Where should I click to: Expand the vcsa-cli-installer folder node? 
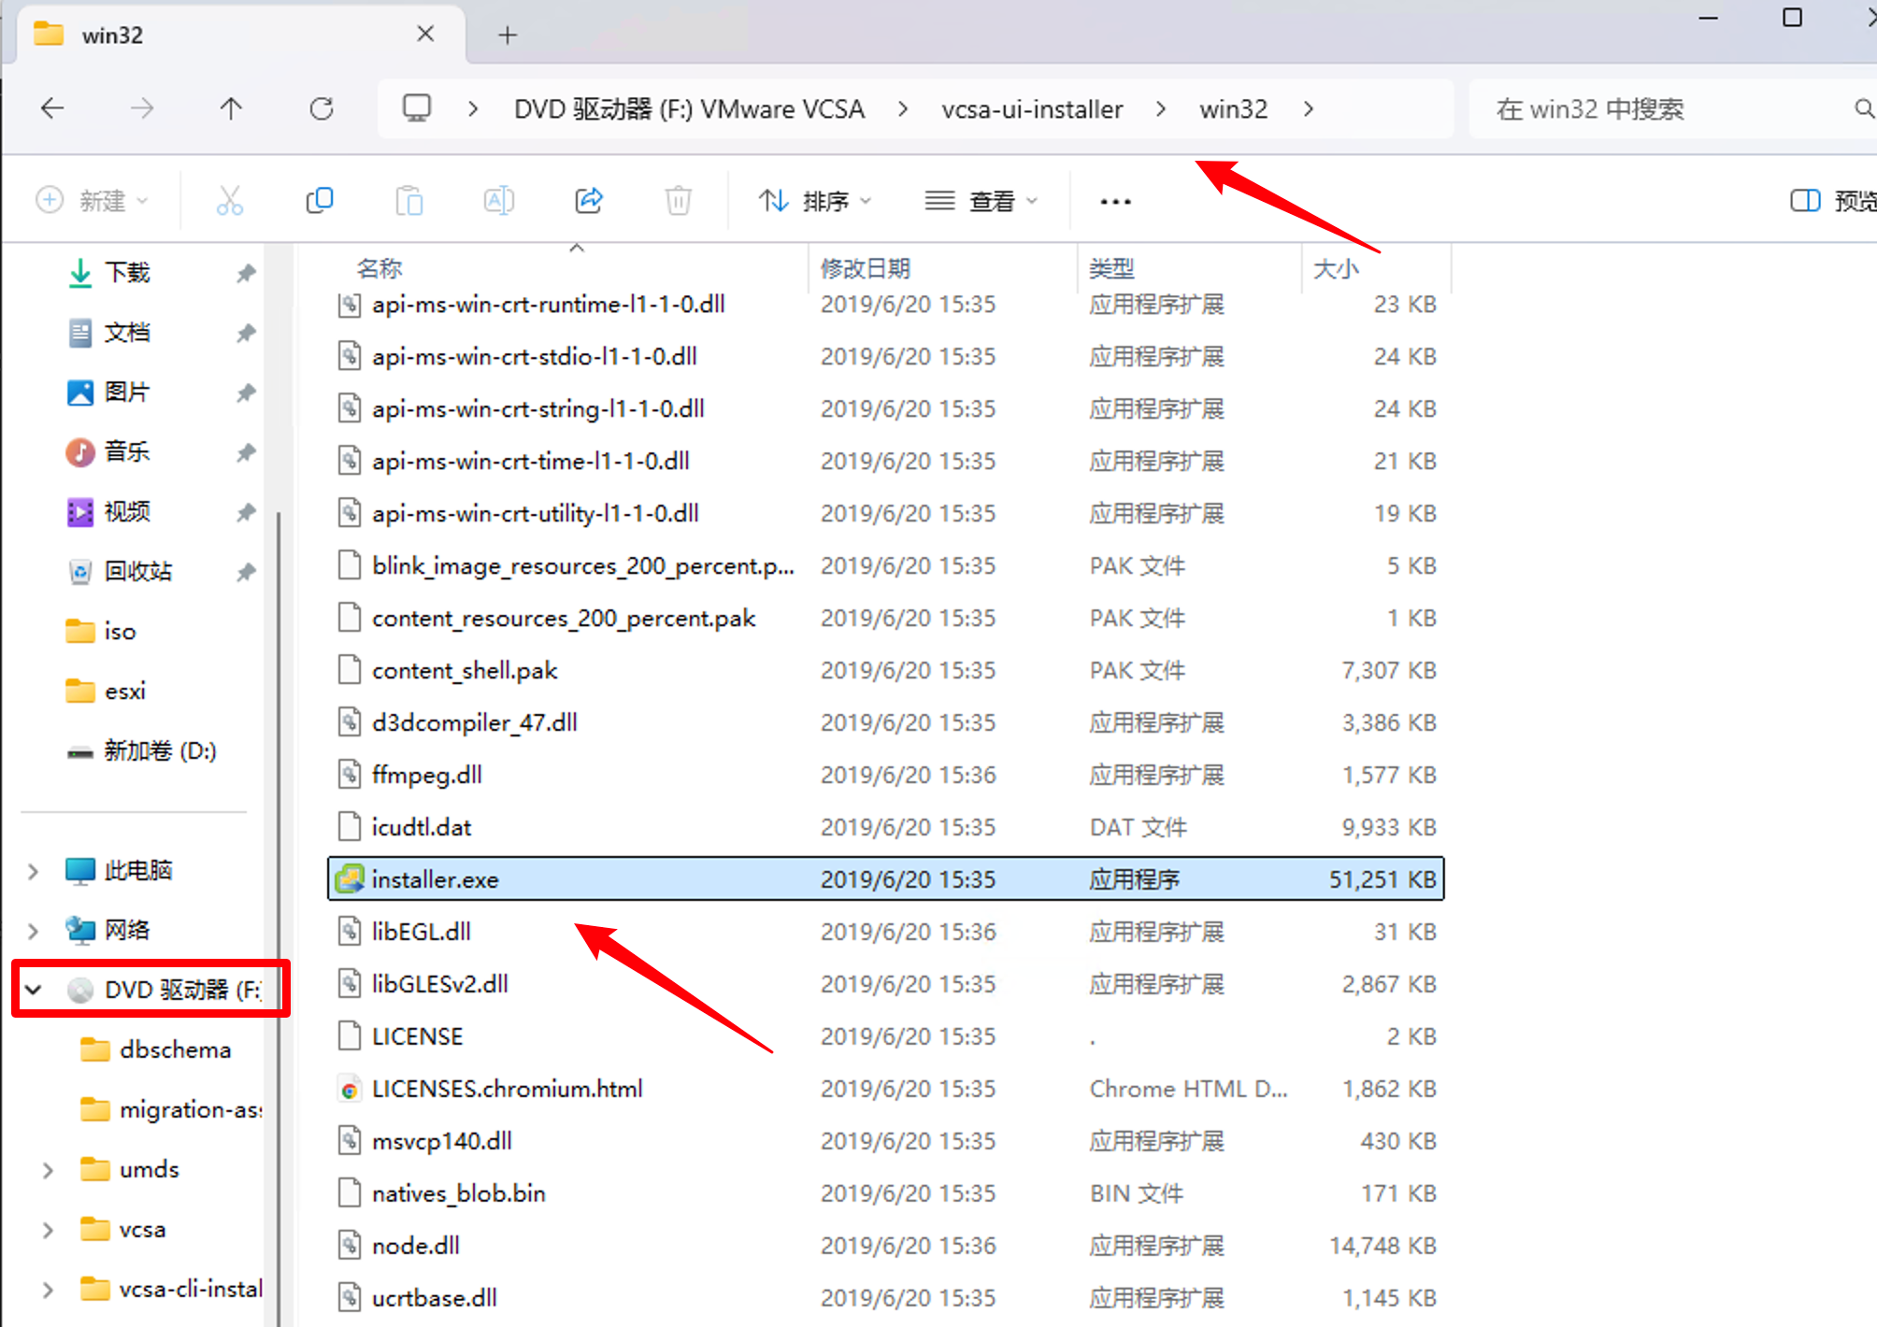pyautogui.click(x=48, y=1290)
